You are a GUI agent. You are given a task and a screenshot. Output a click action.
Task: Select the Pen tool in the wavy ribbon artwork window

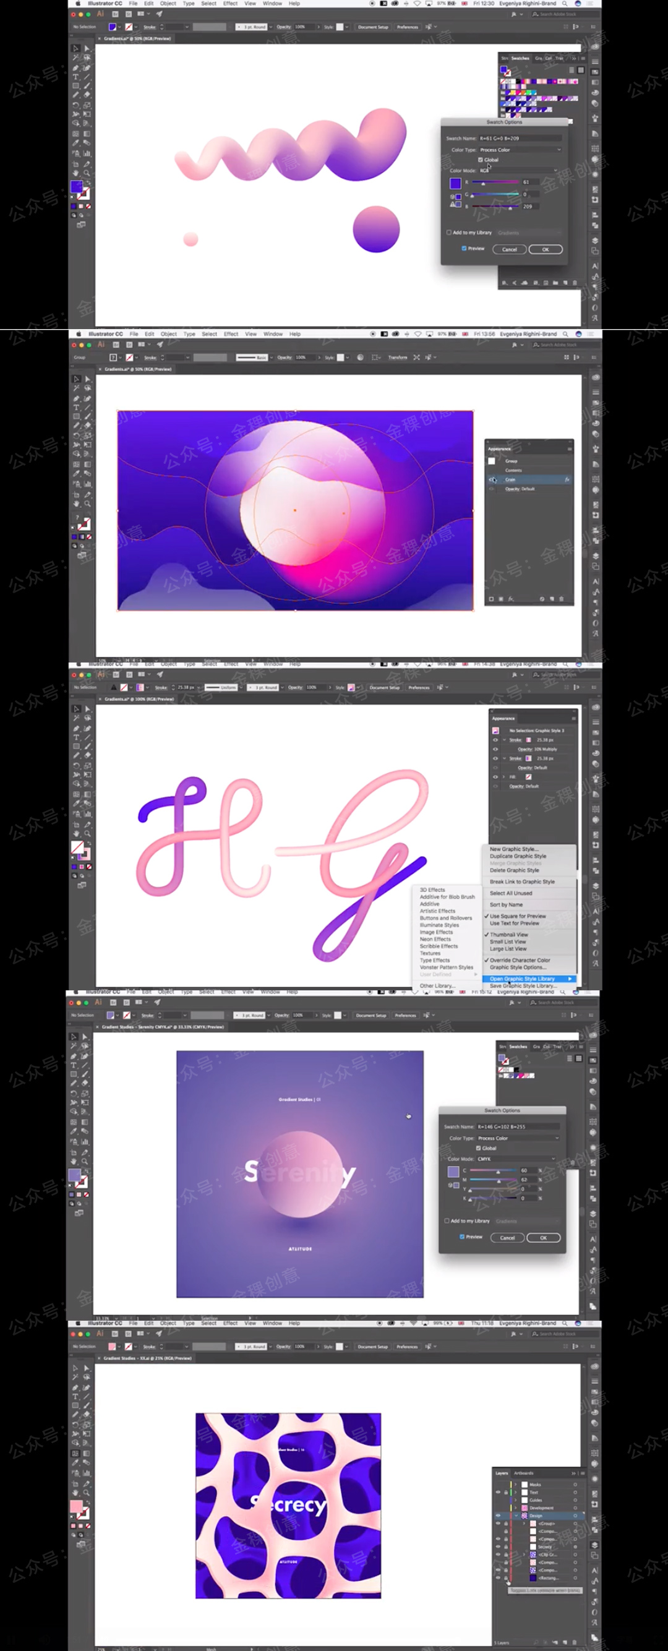[75, 67]
